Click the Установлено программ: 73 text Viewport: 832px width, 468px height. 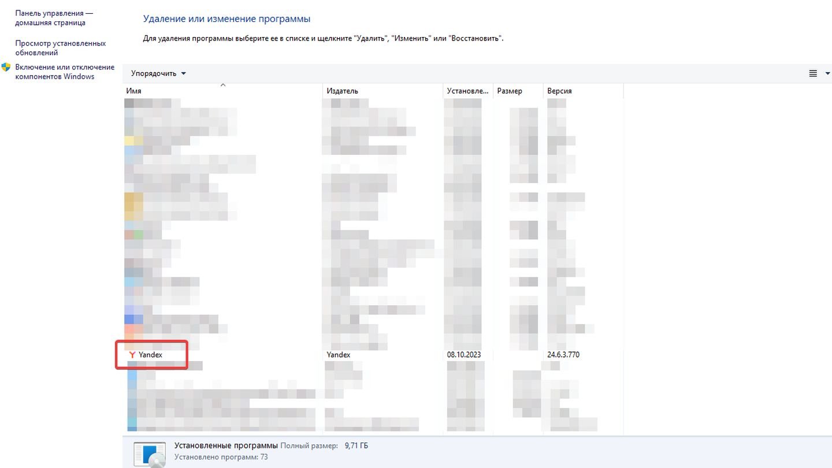coord(221,458)
